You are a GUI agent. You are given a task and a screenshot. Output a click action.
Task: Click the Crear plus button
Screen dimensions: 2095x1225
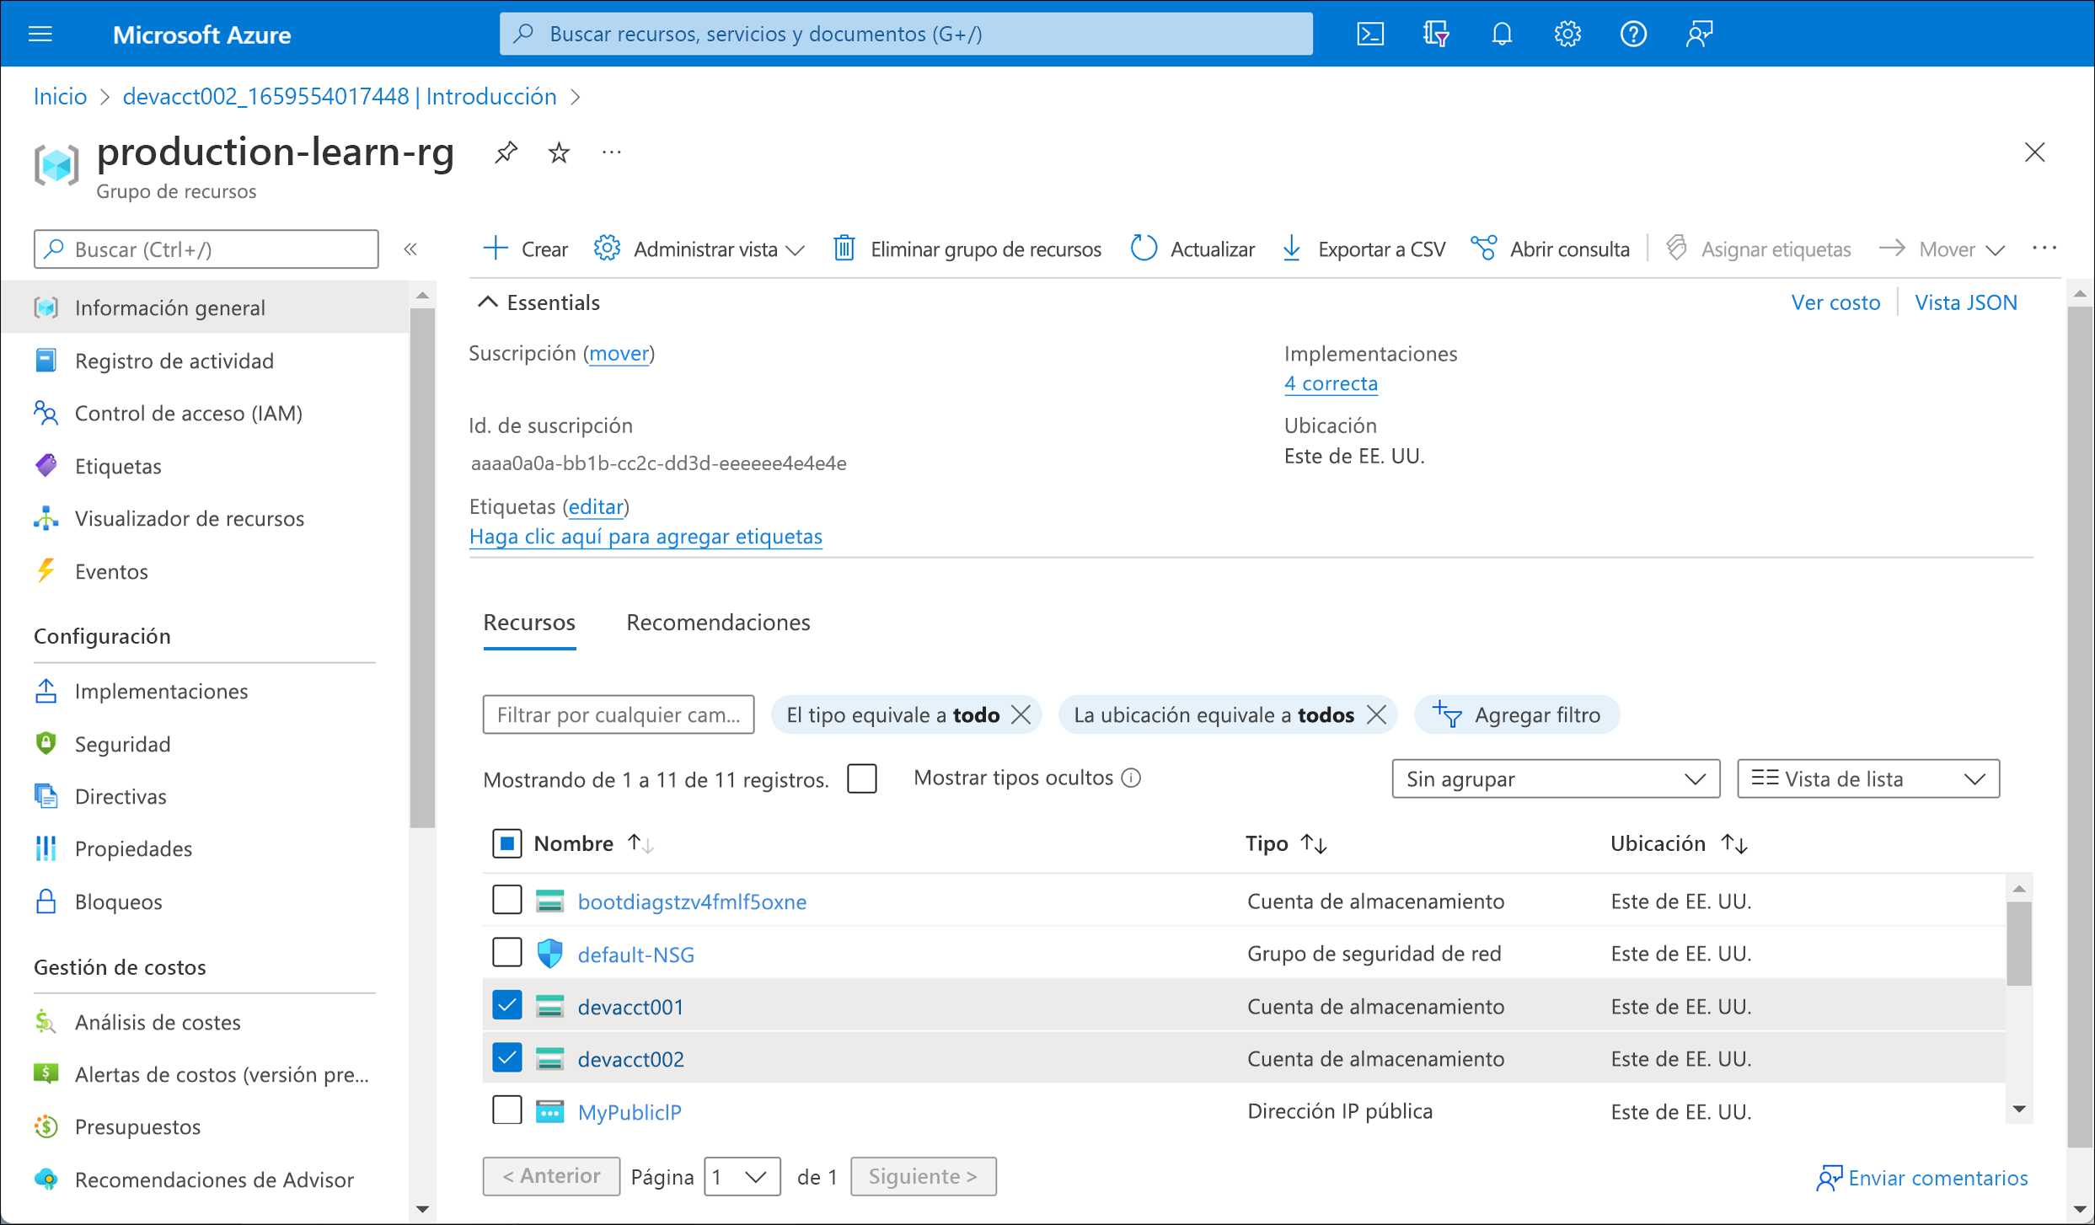(x=526, y=249)
